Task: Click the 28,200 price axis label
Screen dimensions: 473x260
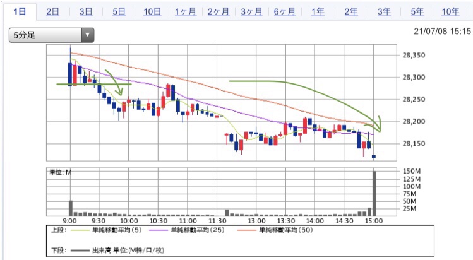Action: (x=414, y=121)
